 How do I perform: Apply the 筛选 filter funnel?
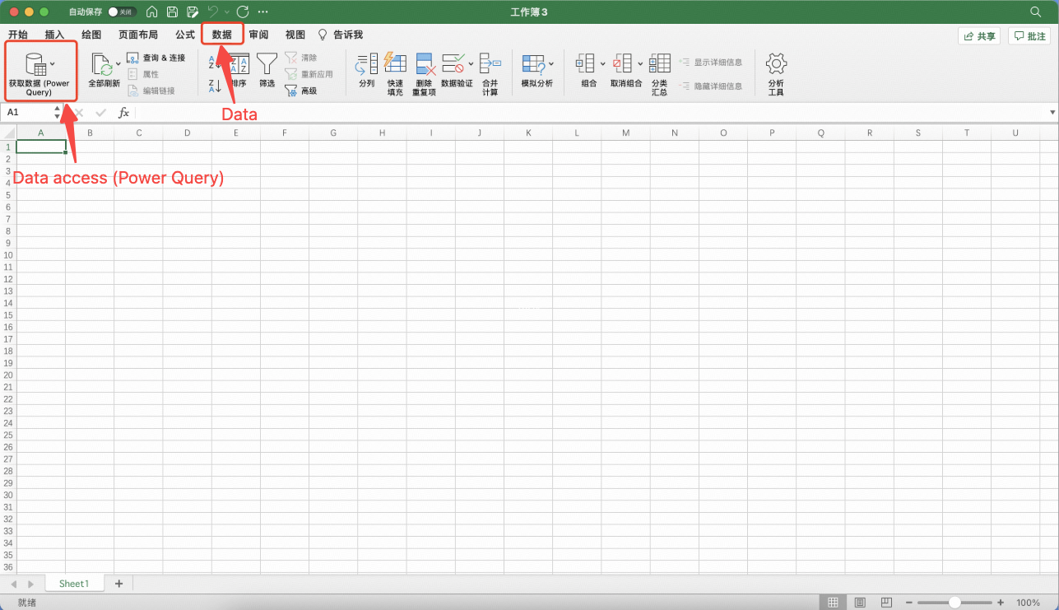[267, 70]
